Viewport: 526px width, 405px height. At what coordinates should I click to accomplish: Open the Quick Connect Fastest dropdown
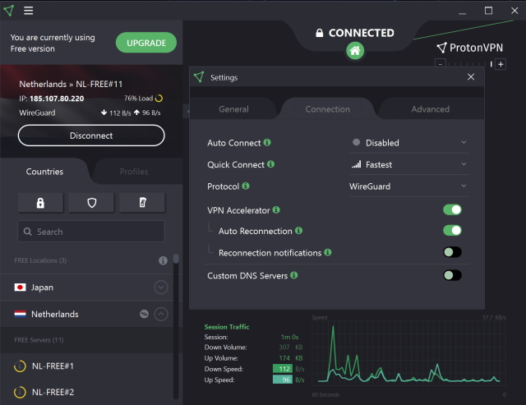409,164
